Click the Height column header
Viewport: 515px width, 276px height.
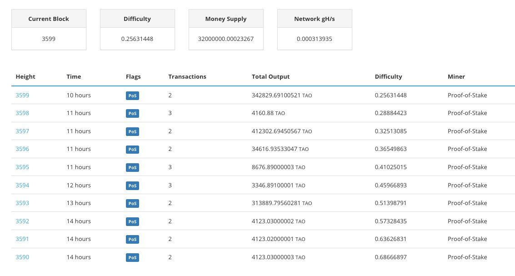point(25,76)
